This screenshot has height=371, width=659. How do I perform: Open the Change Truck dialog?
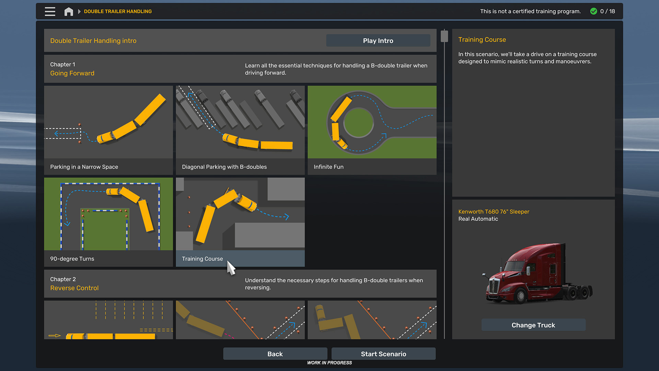[x=533, y=325]
